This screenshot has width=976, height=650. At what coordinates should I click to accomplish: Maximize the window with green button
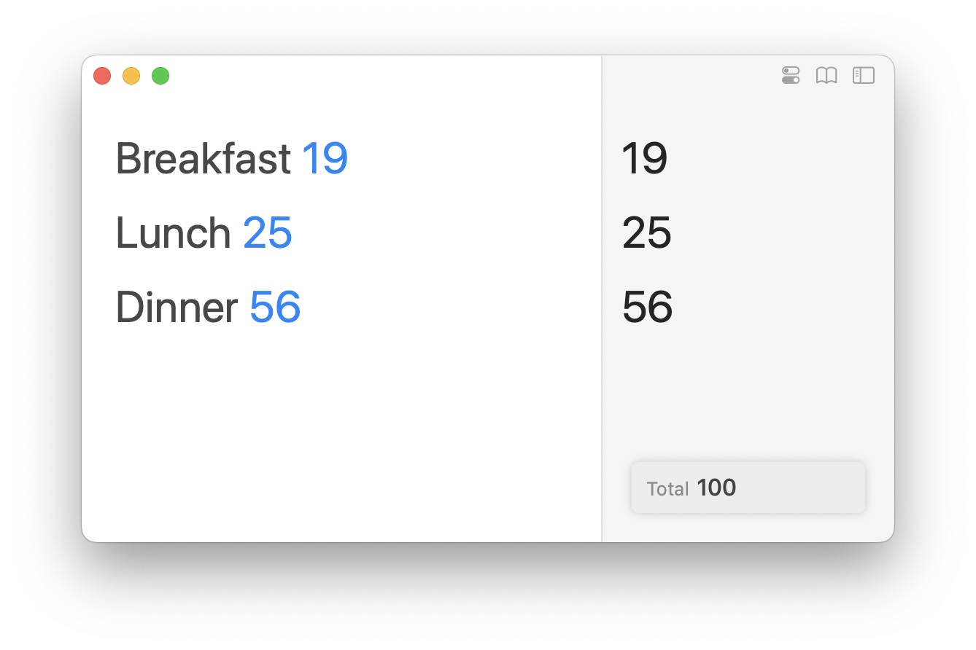click(x=160, y=76)
